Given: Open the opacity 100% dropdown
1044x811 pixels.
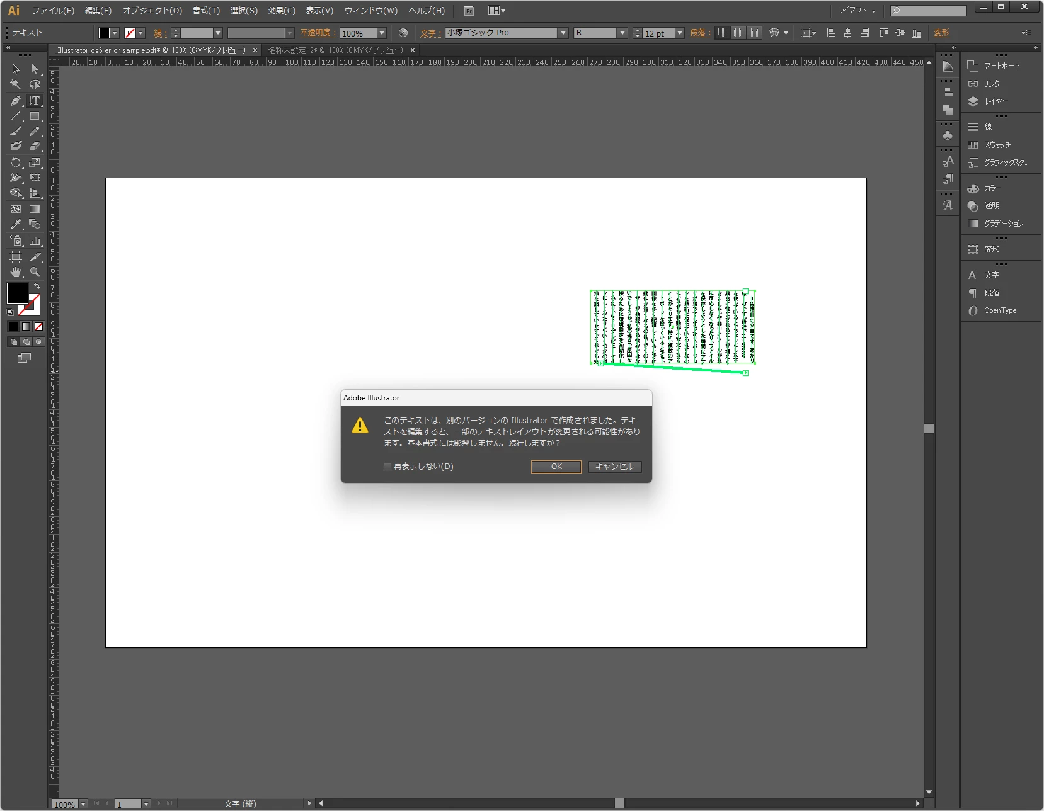Looking at the screenshot, I should click(x=382, y=33).
